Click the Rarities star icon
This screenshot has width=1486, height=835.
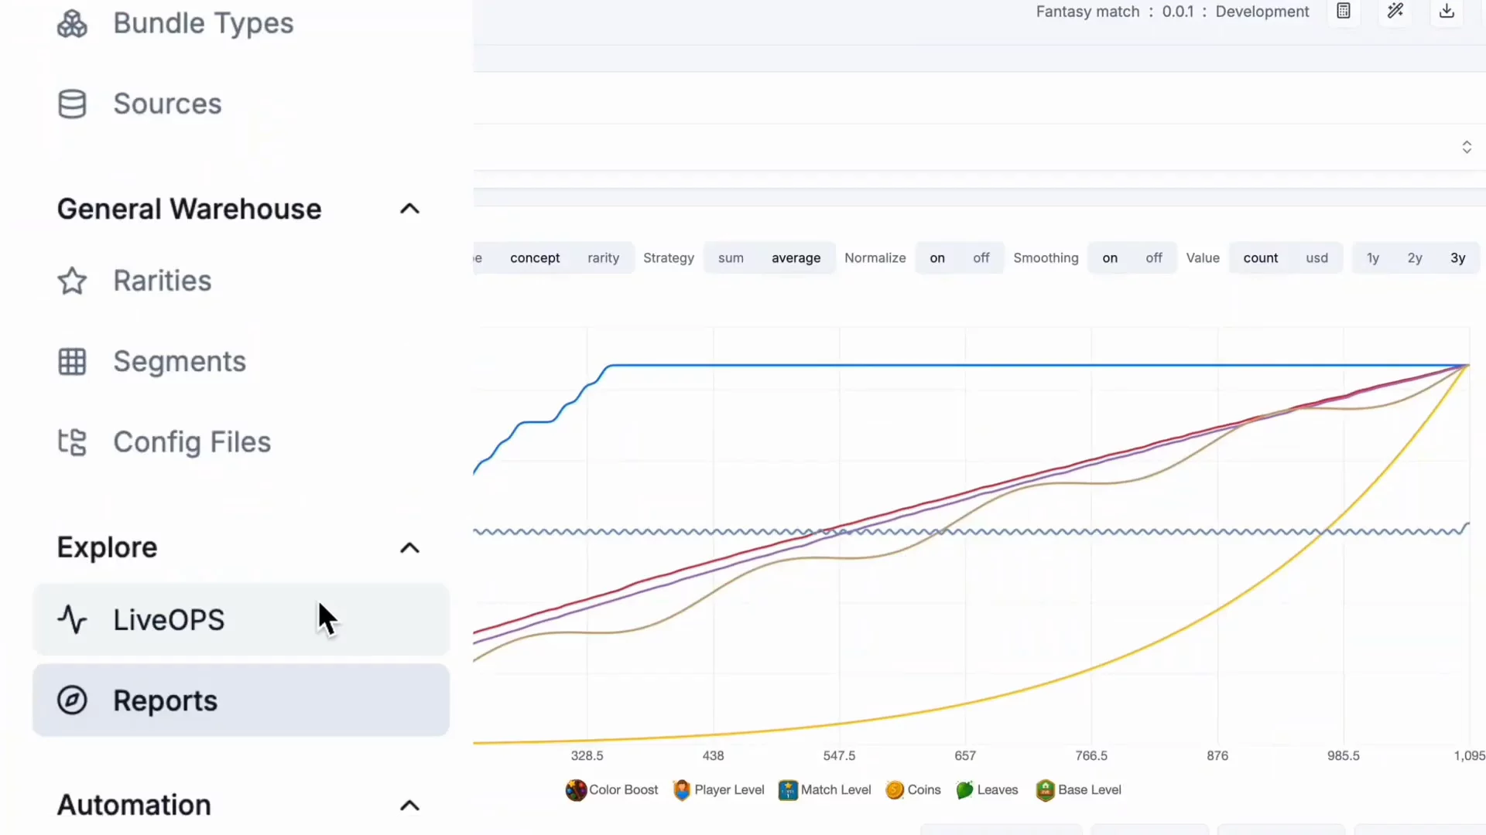click(x=72, y=281)
